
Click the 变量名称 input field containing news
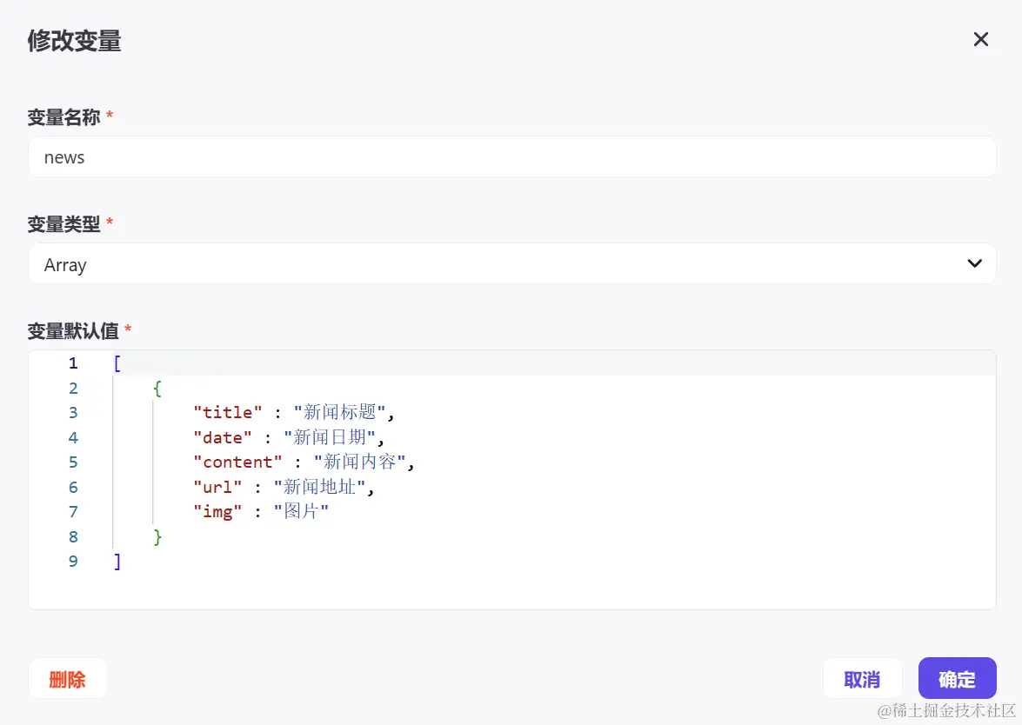(x=511, y=157)
